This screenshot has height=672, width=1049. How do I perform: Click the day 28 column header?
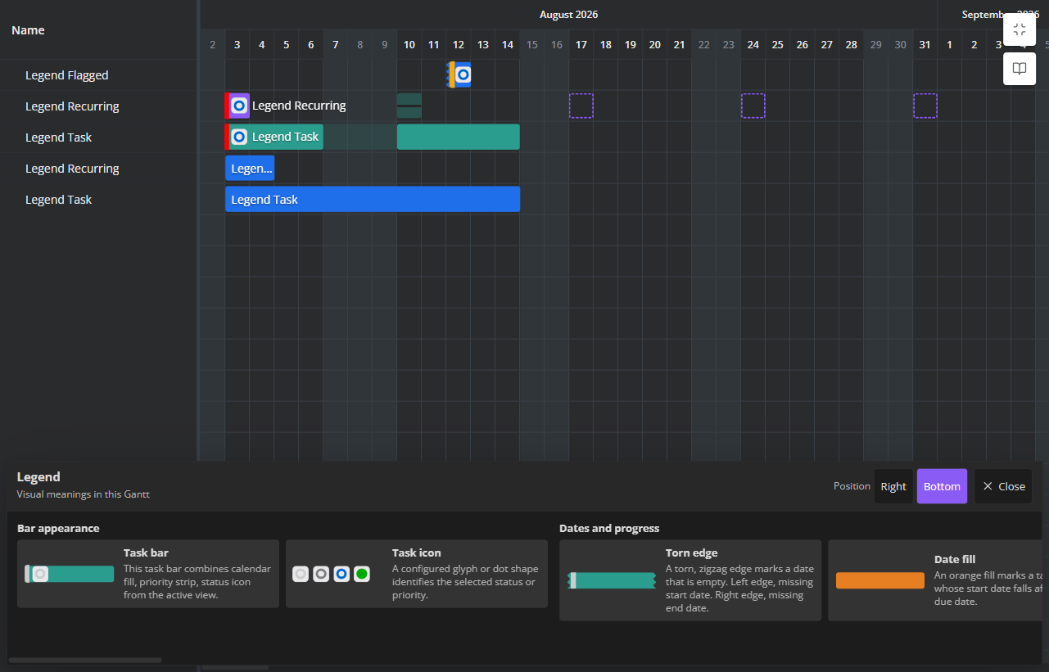[851, 44]
